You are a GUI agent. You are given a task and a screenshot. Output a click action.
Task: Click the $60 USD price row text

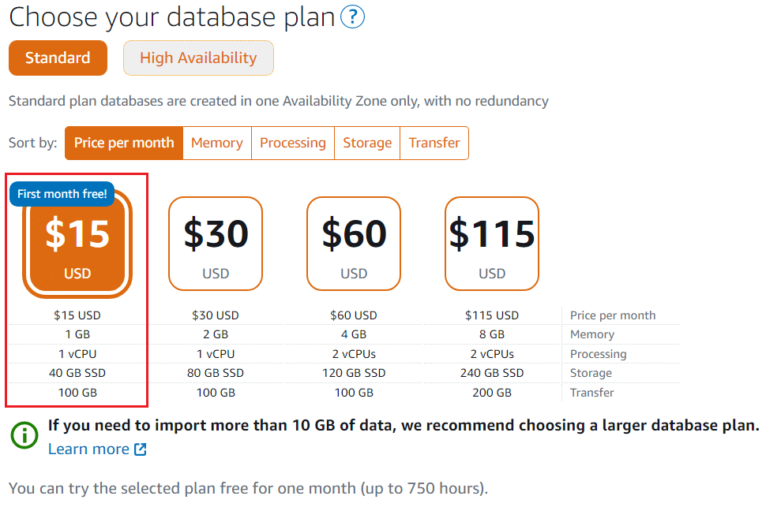pyautogui.click(x=354, y=315)
